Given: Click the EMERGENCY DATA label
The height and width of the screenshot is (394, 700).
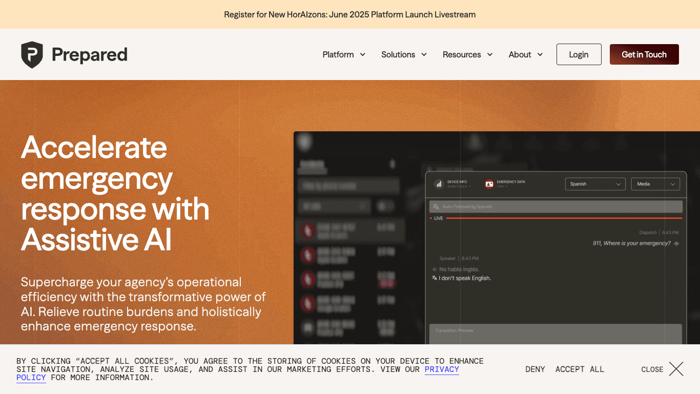Looking at the screenshot, I should click(x=511, y=182).
